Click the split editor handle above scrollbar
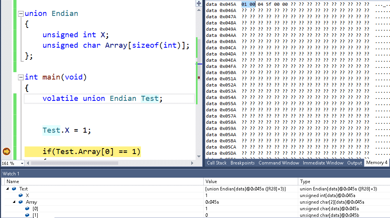The height and width of the screenshot is (218, 390). (199, 3)
